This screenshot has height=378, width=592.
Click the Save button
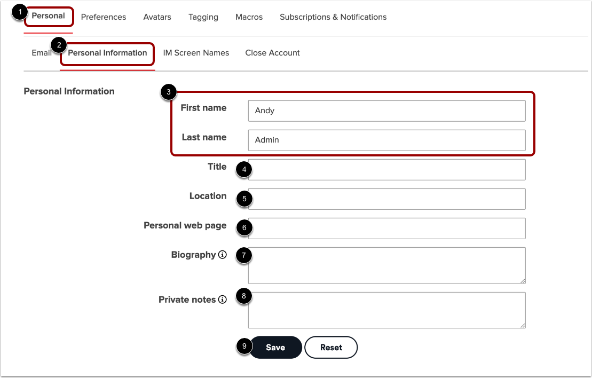tap(275, 347)
